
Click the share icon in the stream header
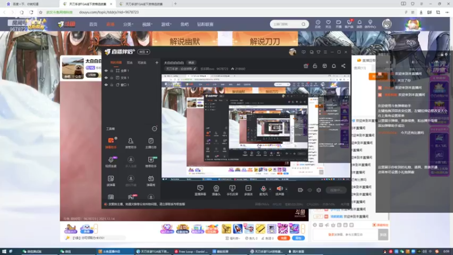(x=343, y=66)
